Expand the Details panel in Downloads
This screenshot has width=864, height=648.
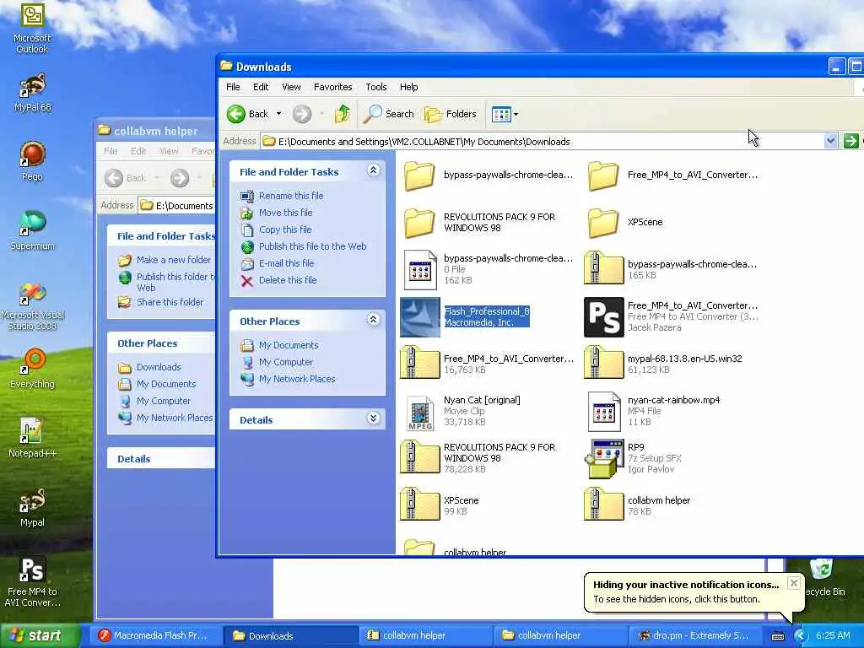tap(373, 418)
